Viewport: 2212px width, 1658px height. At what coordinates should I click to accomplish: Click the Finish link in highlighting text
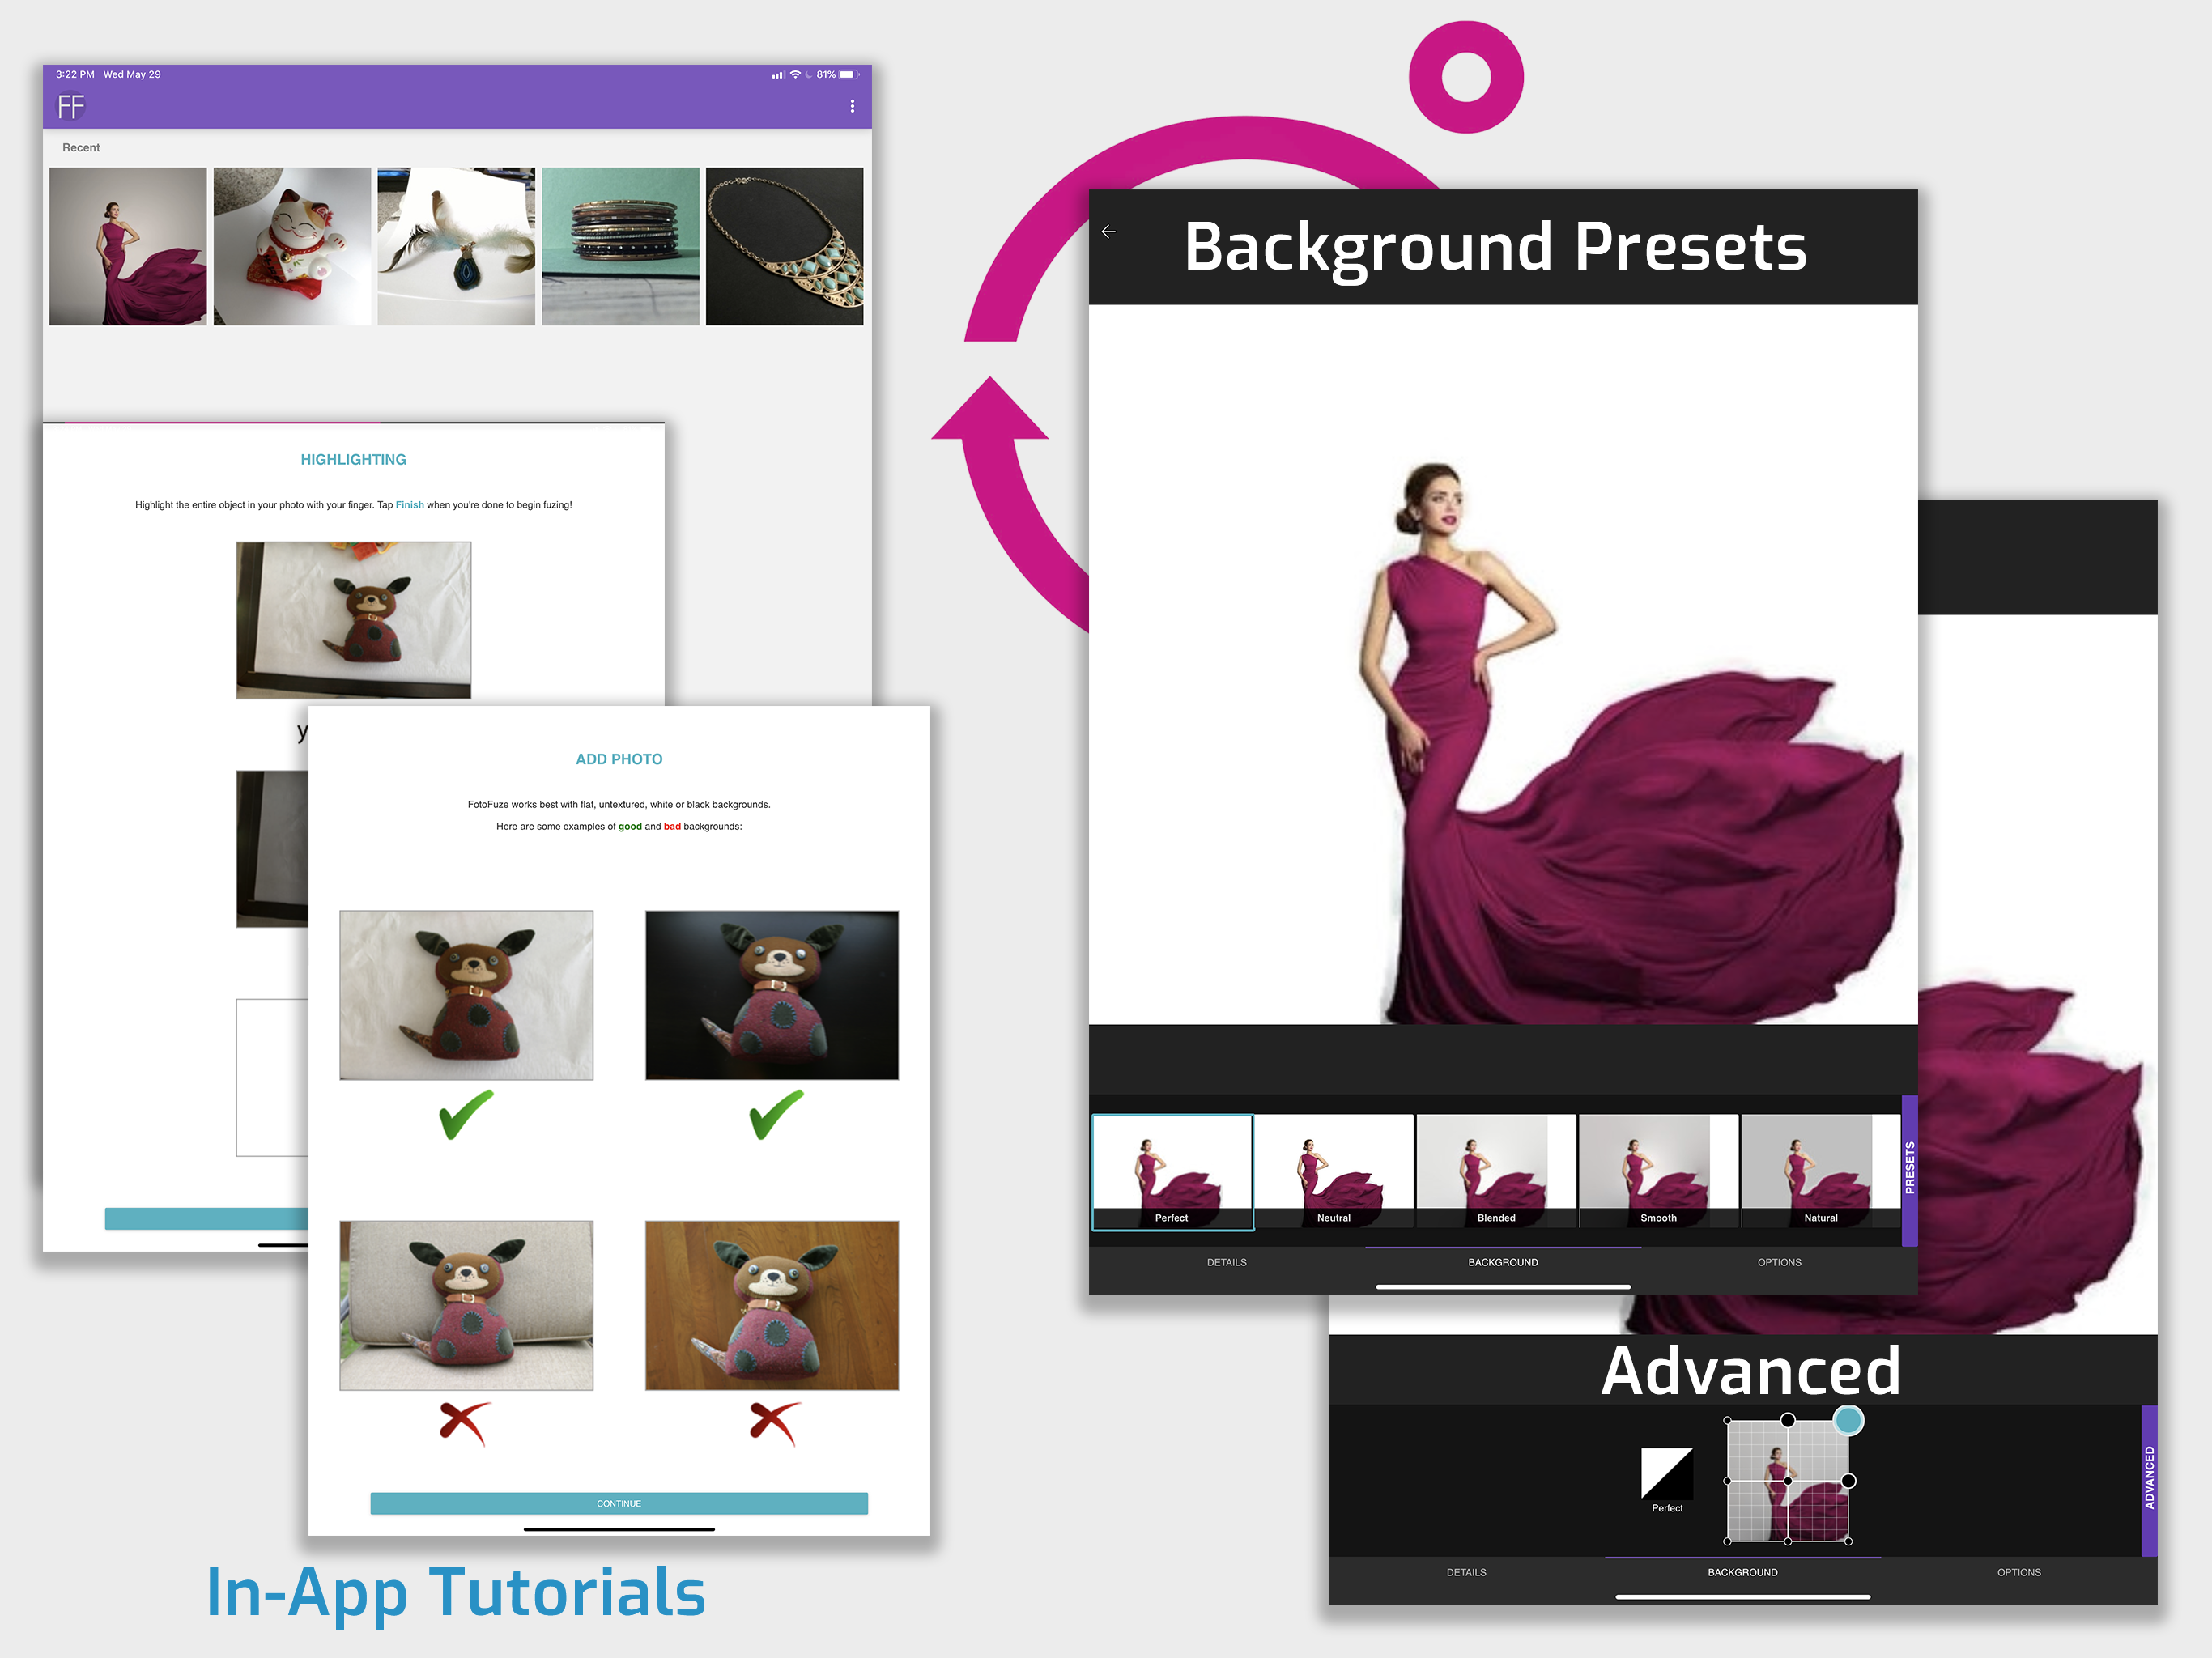point(409,505)
